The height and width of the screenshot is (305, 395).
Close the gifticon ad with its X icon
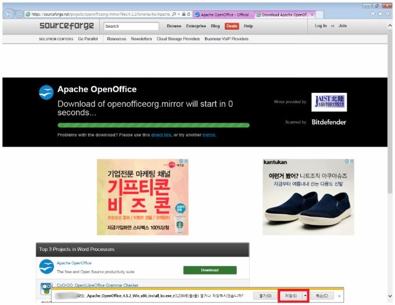[186, 161]
